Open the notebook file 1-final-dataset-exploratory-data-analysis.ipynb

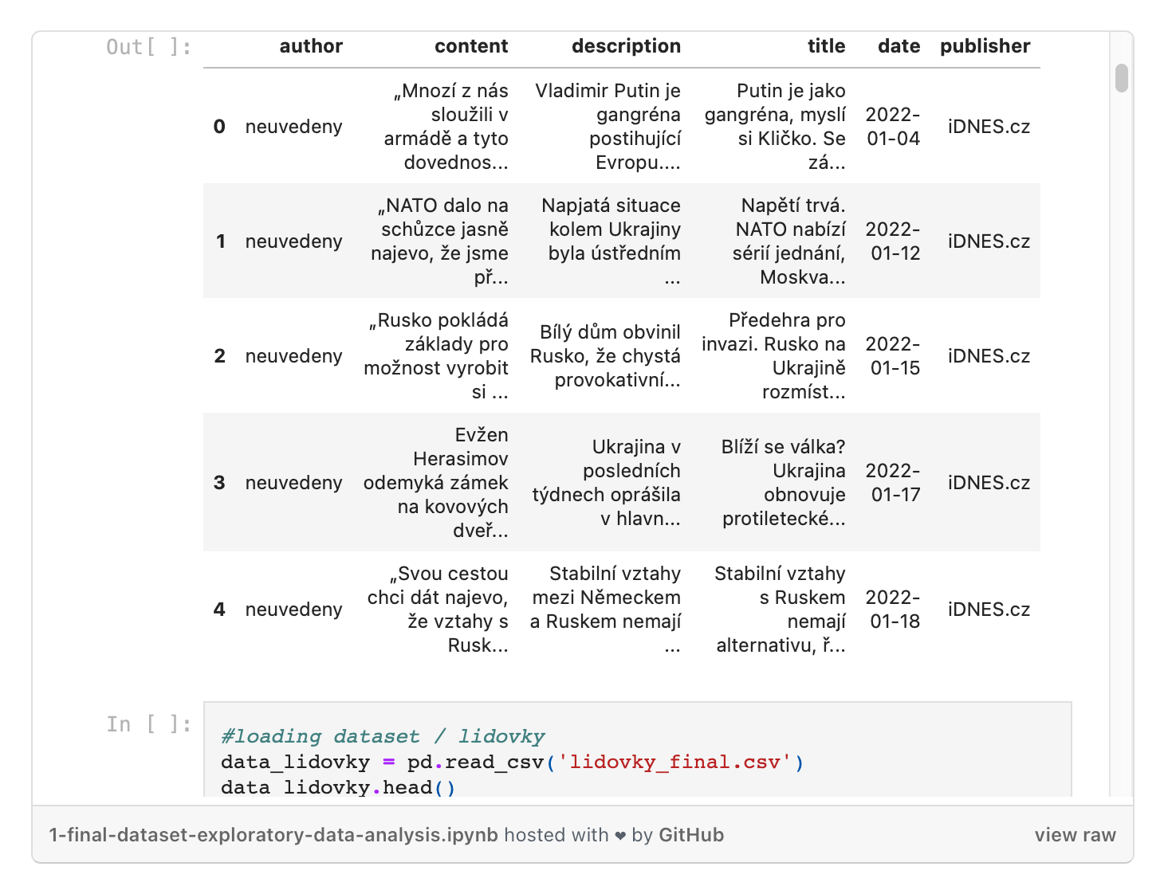(x=275, y=835)
